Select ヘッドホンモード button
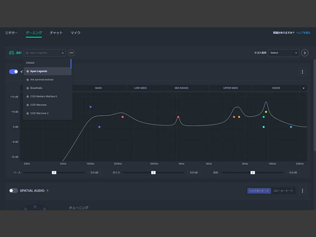 click(259, 191)
